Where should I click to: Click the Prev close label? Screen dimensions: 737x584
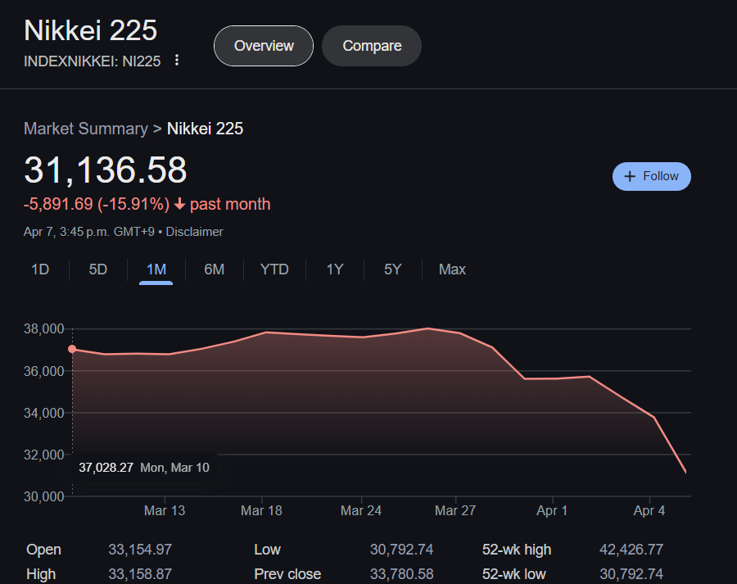click(x=287, y=574)
